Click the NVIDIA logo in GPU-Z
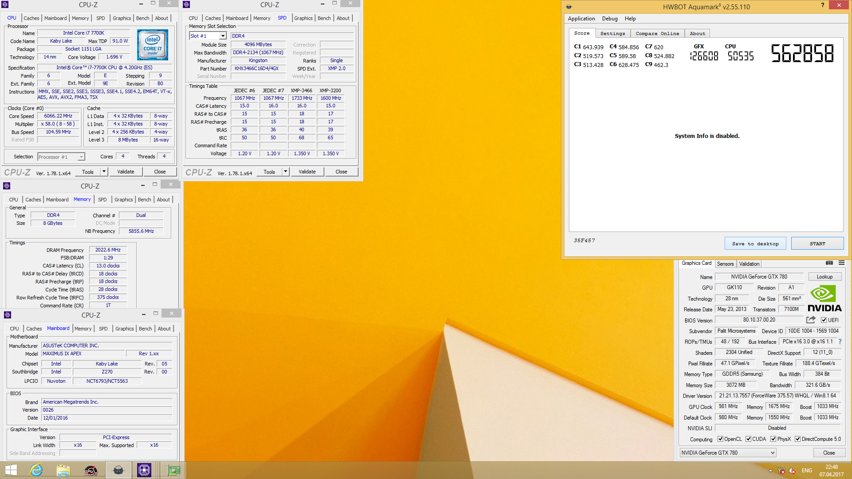Image resolution: width=852 pixels, height=479 pixels. tap(824, 299)
